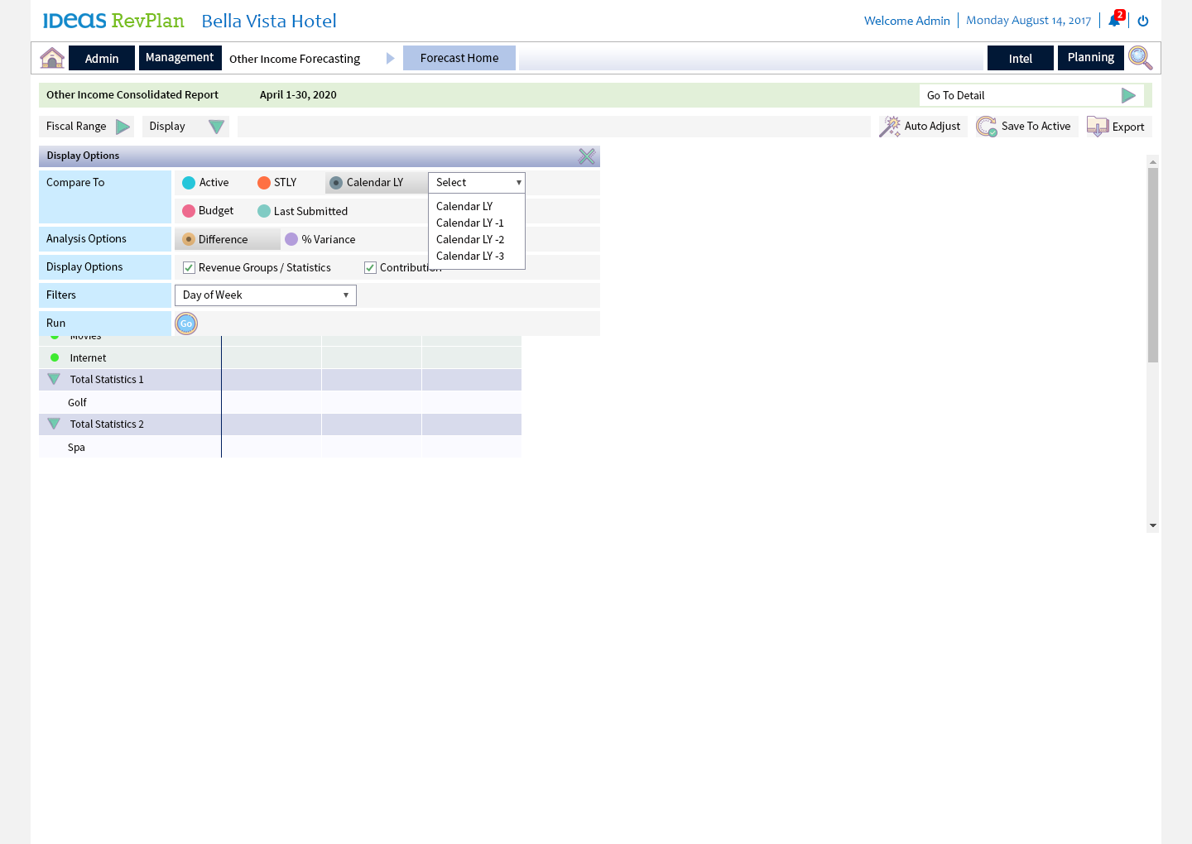
Task: Click the Save To Active icon
Action: (x=986, y=127)
